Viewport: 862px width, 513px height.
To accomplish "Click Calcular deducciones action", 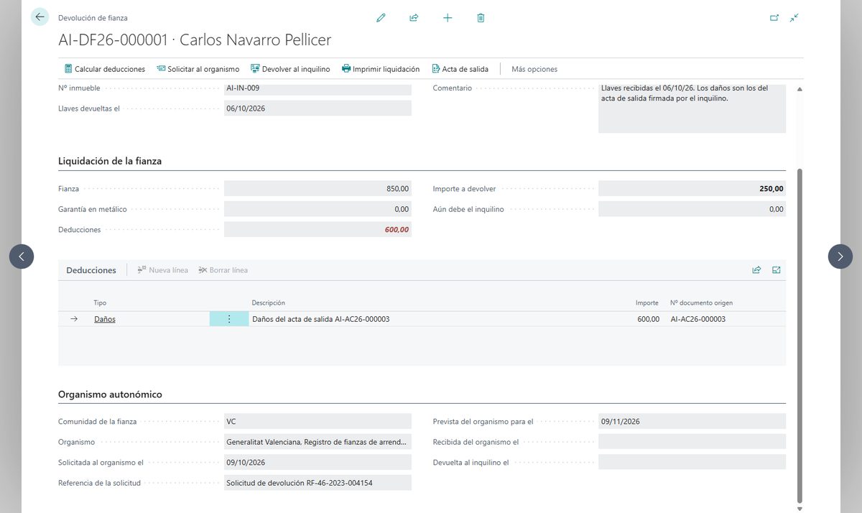I will click(105, 69).
